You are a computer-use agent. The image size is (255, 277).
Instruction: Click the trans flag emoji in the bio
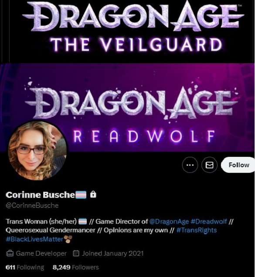82,221
